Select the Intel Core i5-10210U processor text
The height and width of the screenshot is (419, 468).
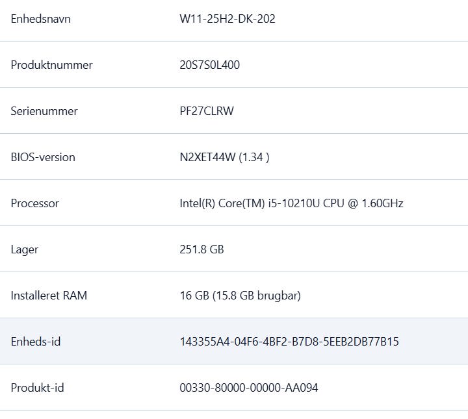[291, 203]
